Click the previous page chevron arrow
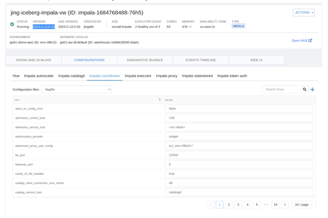Screen dimensions: 328x218 tap(210, 204)
